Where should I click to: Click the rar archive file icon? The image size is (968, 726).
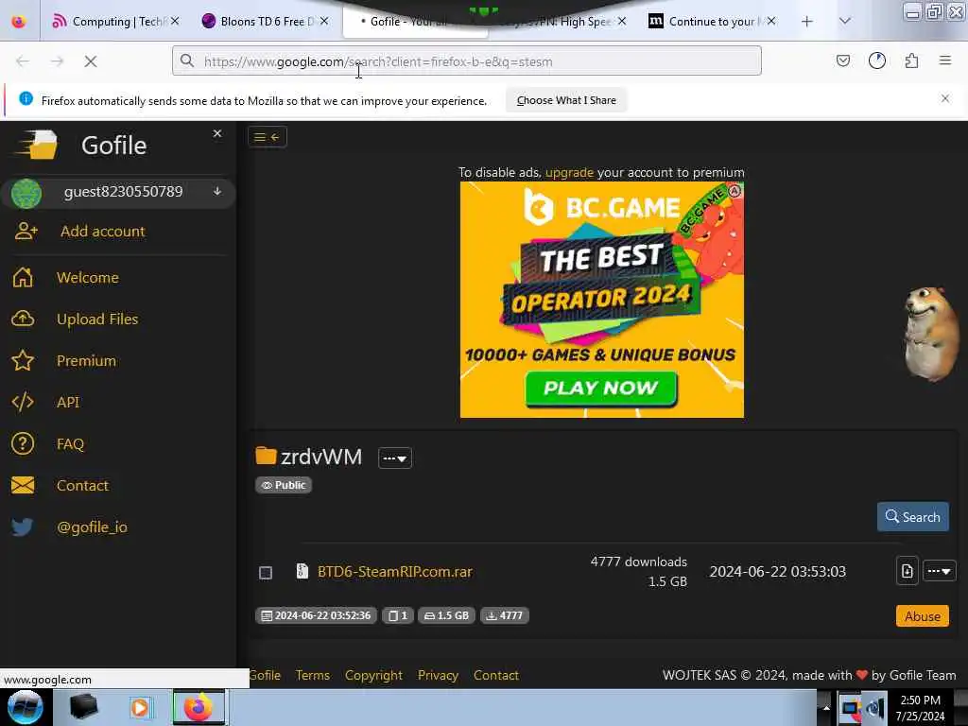tap(302, 571)
